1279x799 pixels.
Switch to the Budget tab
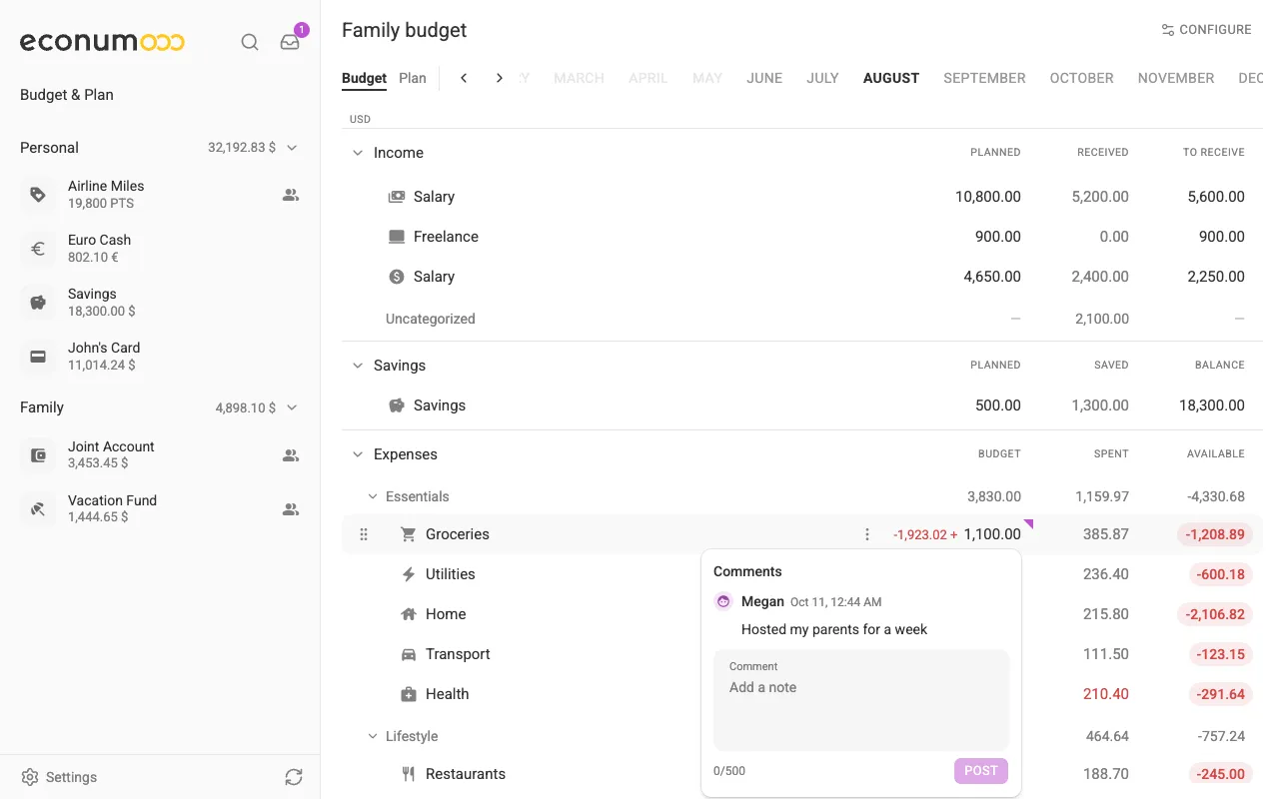(364, 78)
